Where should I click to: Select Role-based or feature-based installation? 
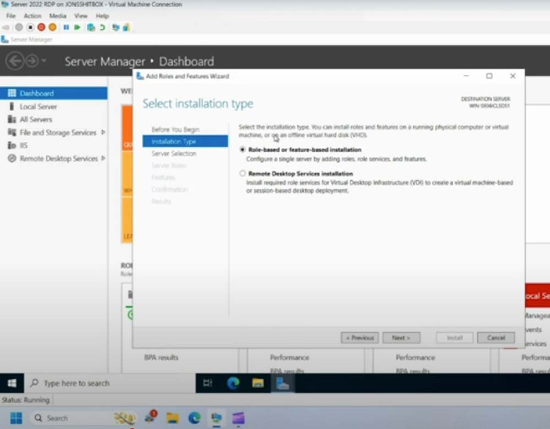[243, 150]
